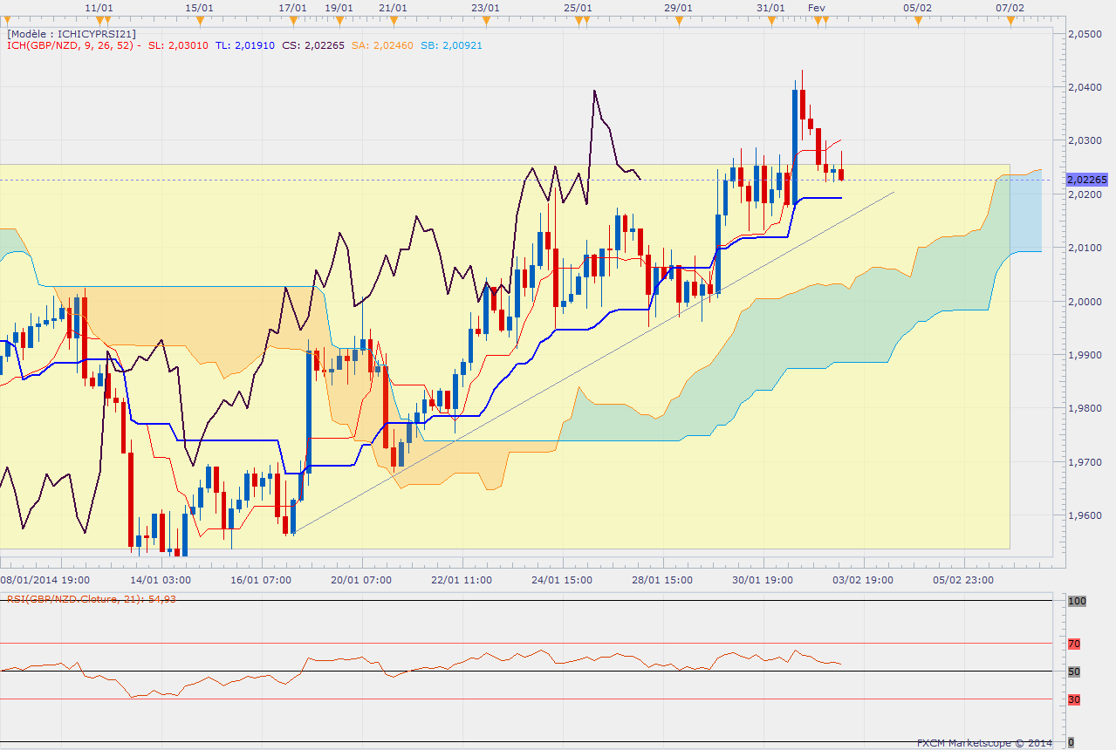Click the orange marker under 15/01
1116x750 pixels.
tap(201, 19)
